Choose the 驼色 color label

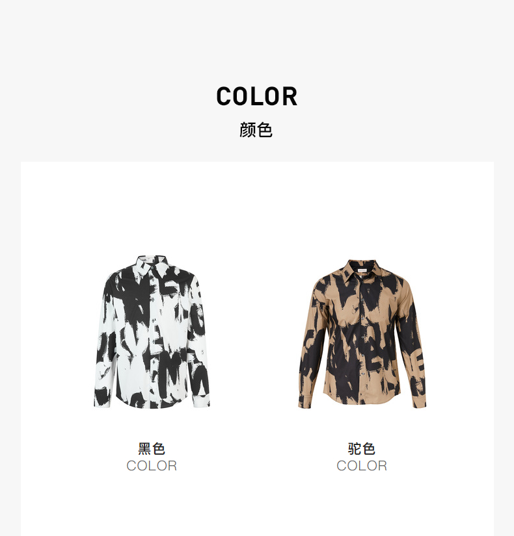(x=362, y=448)
